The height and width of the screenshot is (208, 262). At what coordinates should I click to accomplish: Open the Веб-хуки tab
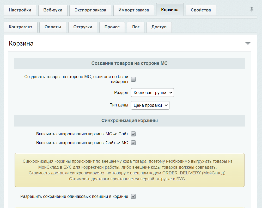tap(53, 10)
